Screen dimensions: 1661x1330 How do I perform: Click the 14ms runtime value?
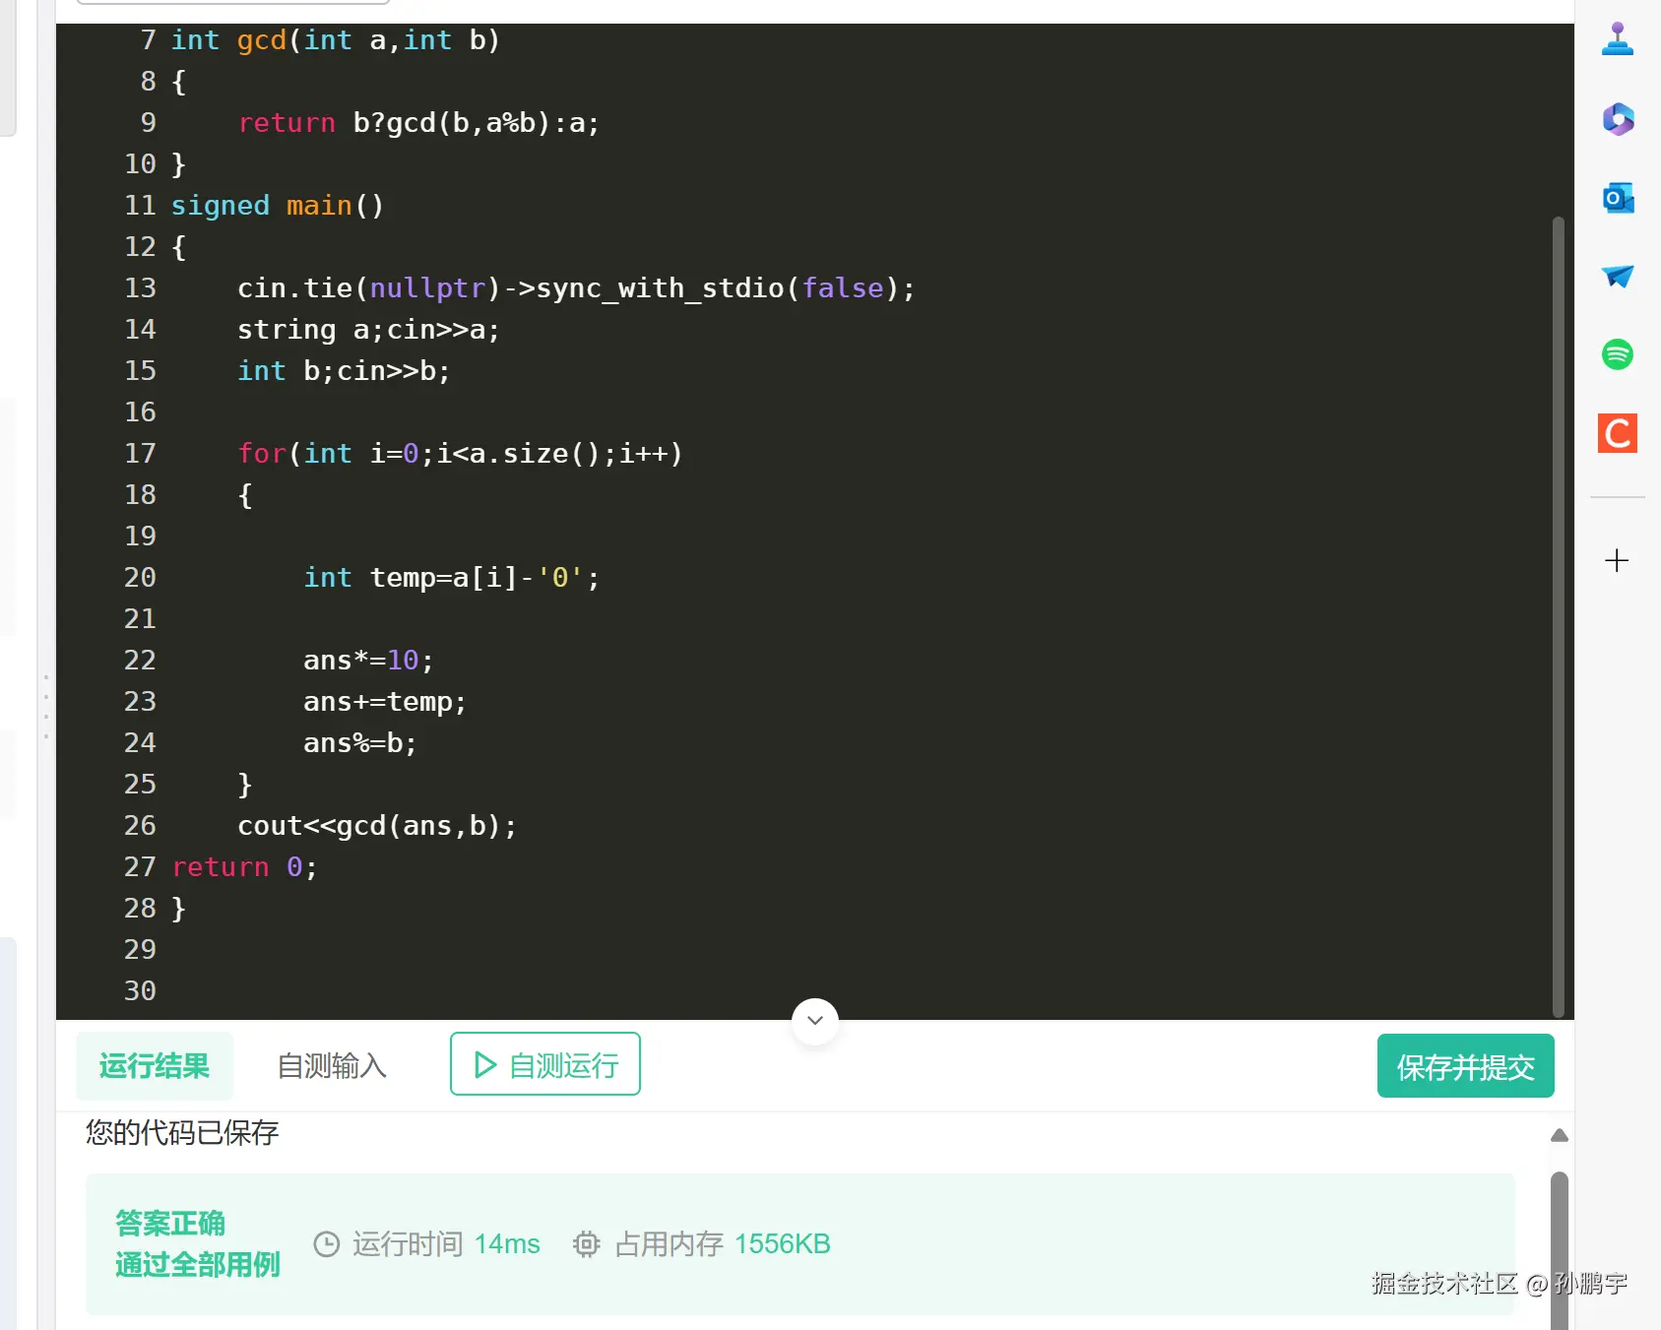coord(507,1244)
